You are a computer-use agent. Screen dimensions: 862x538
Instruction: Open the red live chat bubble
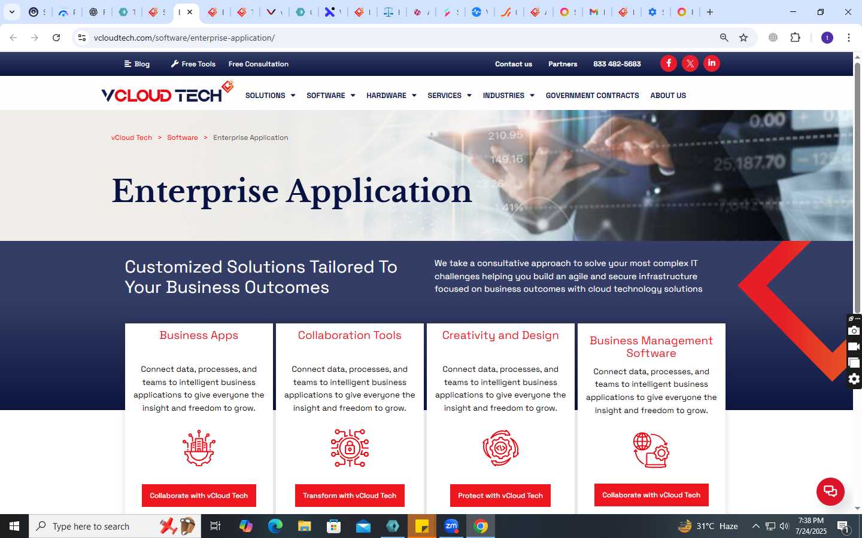(830, 491)
